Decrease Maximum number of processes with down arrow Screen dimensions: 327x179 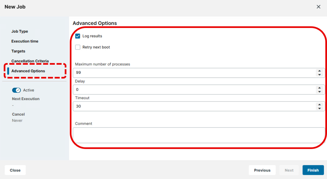coord(319,74)
